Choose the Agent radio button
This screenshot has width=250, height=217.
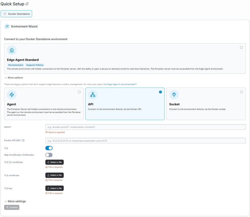(x=79, y=92)
